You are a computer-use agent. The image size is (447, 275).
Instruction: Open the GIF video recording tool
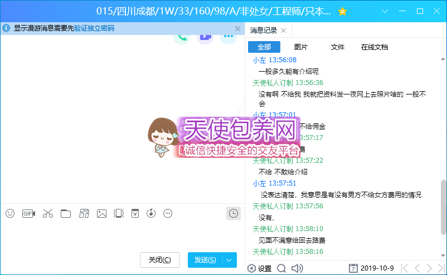(28, 213)
